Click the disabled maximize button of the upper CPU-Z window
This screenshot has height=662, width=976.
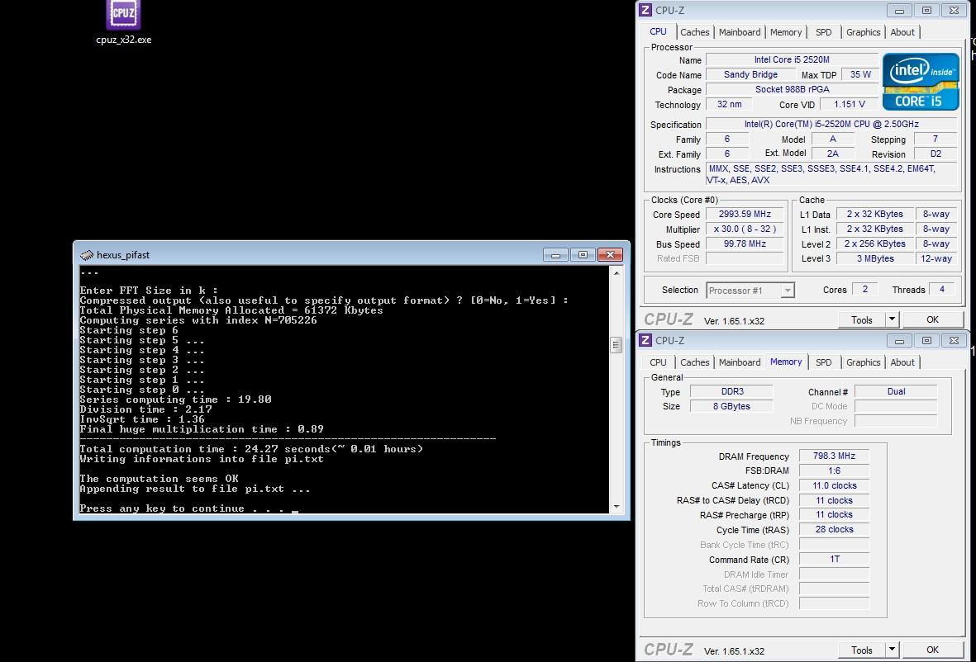point(926,11)
